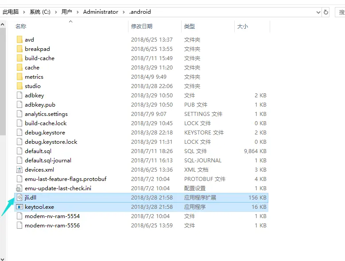Open the address bar history dropdown
Viewport: 345px width, 261px height.
tap(318, 12)
